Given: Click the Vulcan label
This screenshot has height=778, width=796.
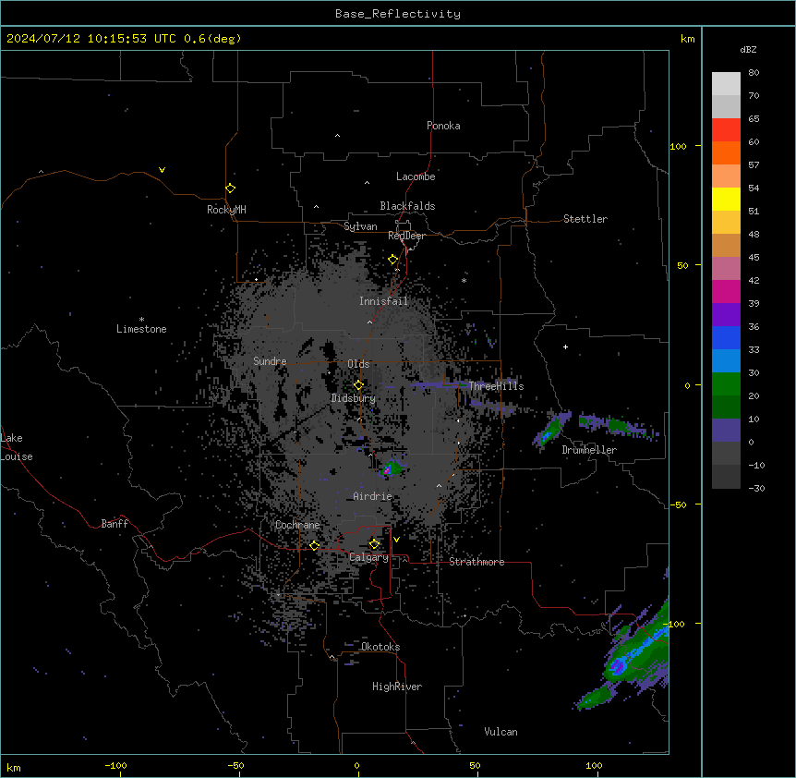Looking at the screenshot, I should pyautogui.click(x=501, y=731).
